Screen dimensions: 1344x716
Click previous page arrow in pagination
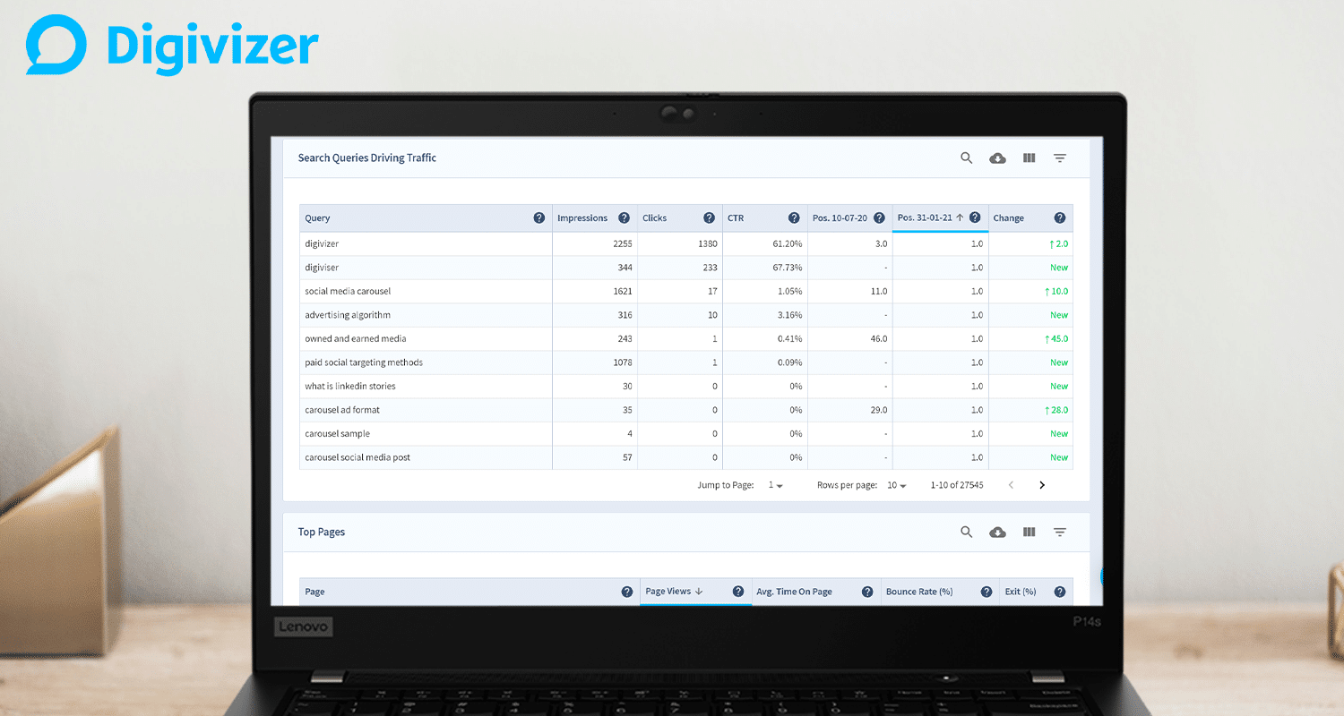[x=1011, y=485]
